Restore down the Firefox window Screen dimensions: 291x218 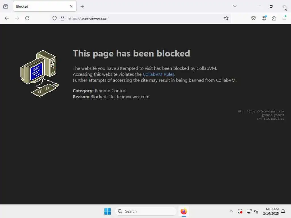click(x=271, y=6)
